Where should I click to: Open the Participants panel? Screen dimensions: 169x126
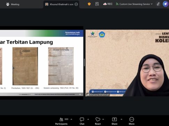point(61,121)
